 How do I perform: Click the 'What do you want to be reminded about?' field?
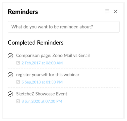coord(64,27)
